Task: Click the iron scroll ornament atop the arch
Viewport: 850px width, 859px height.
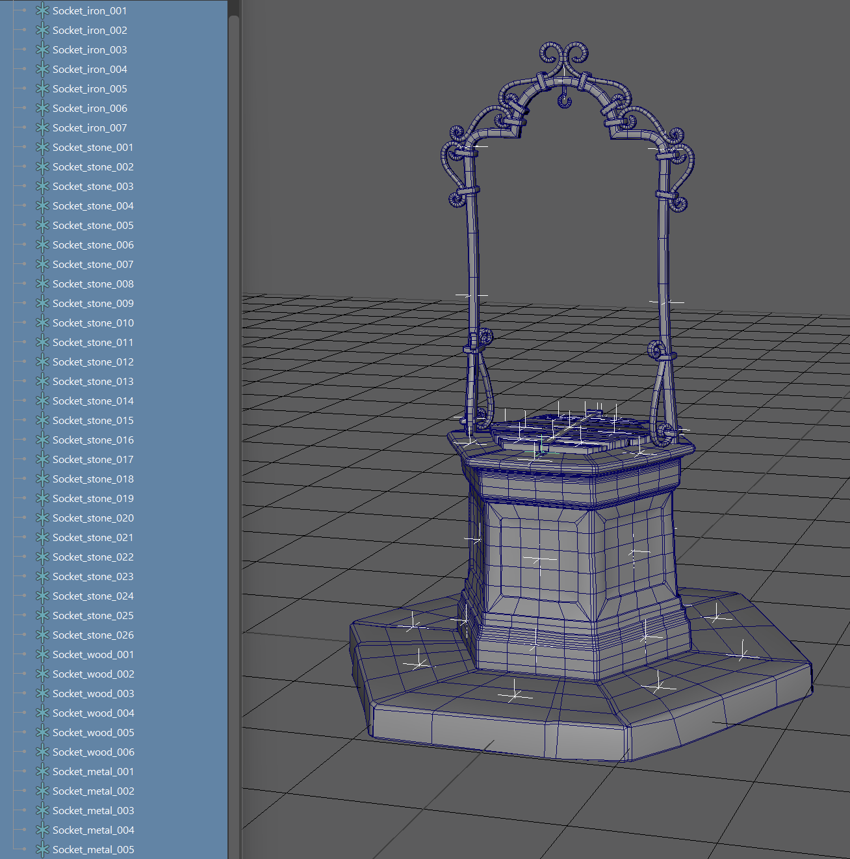Action: click(x=564, y=59)
